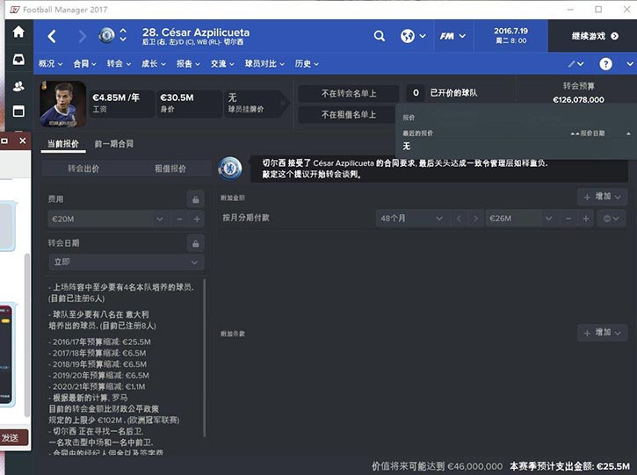Open the calendar window icon in sidebar
Viewport: 637px width, 475px height.
coord(18,111)
